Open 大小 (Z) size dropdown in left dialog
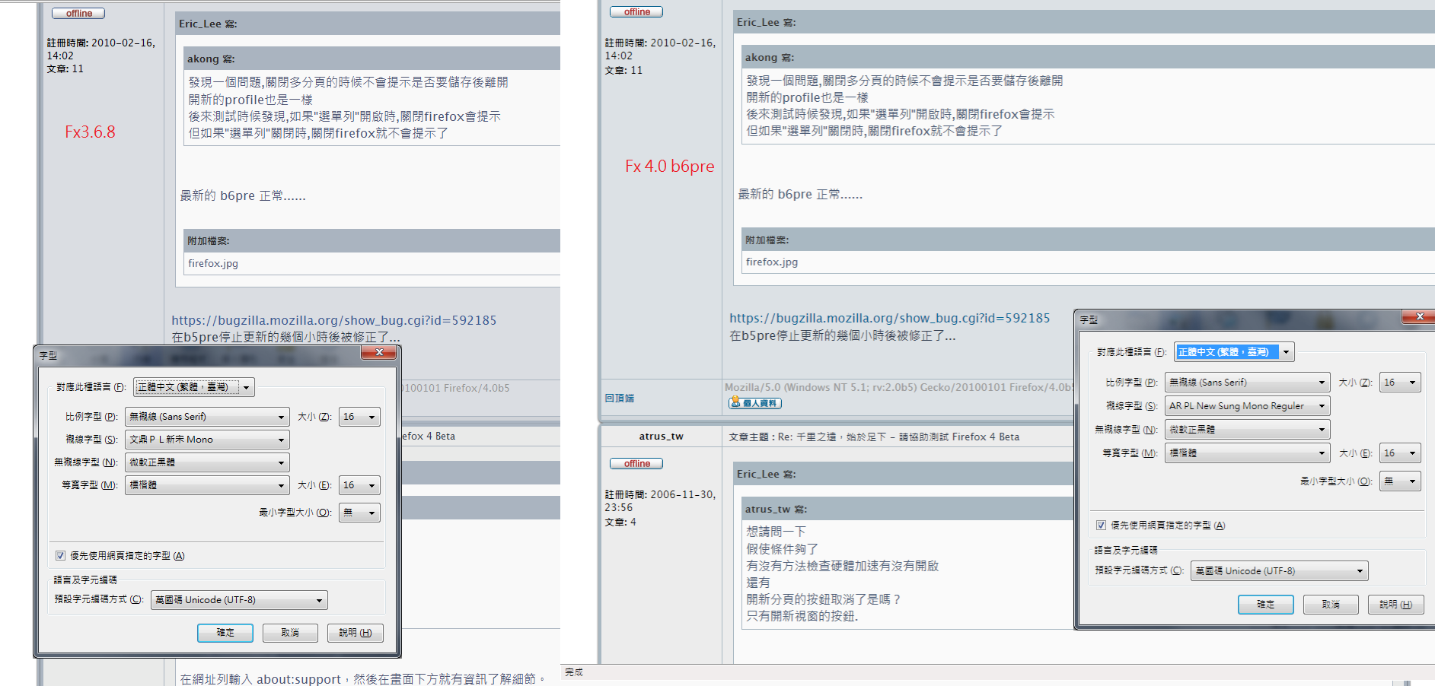1435x686 pixels. point(359,417)
